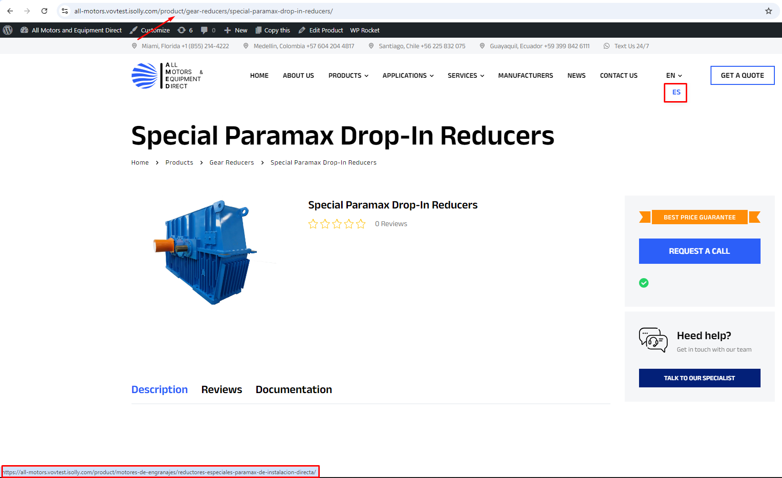Open the MANUFACTURERS menu item

tap(526, 75)
